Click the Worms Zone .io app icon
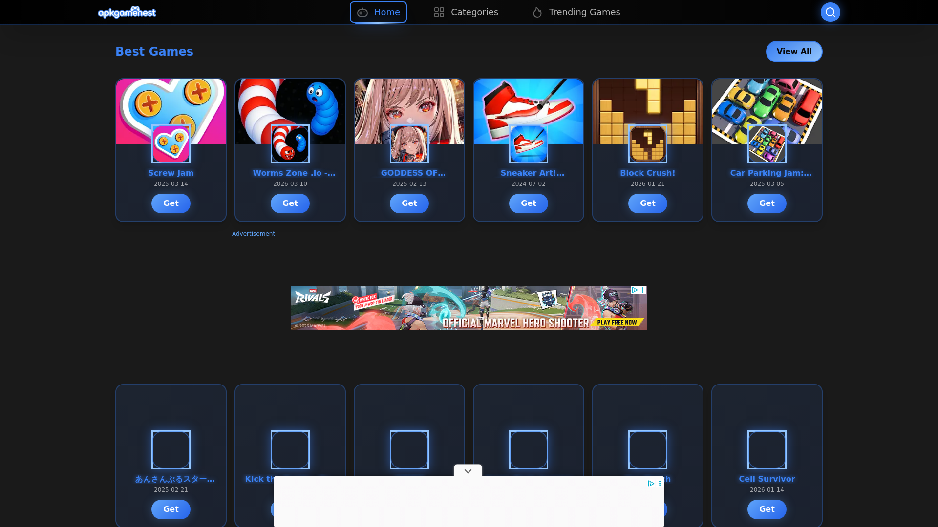Image resolution: width=938 pixels, height=527 pixels. click(290, 144)
